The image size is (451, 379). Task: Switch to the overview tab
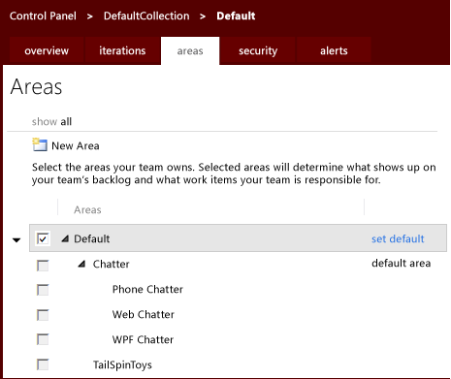[x=47, y=50]
